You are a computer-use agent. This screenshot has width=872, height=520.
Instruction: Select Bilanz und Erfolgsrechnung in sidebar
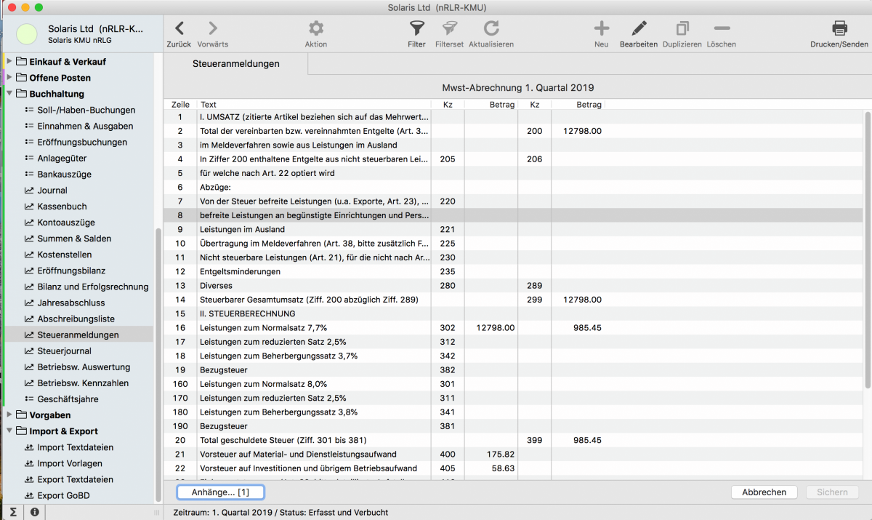(x=92, y=287)
